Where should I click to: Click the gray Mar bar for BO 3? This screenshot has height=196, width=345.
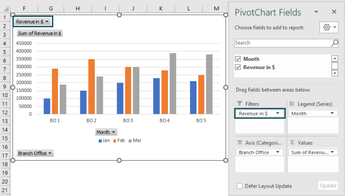pyautogui.click(x=136, y=91)
